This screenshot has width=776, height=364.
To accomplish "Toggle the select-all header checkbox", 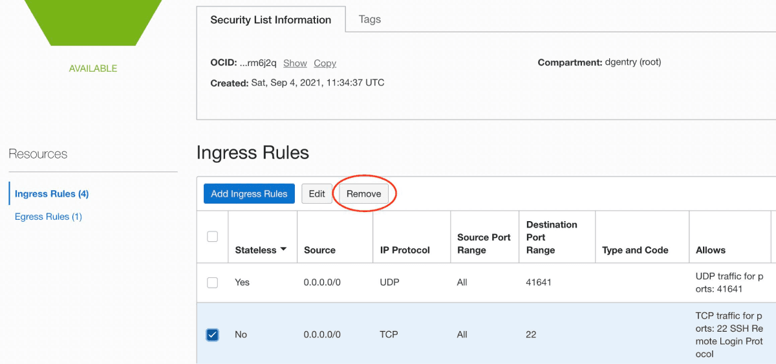I will pyautogui.click(x=212, y=237).
